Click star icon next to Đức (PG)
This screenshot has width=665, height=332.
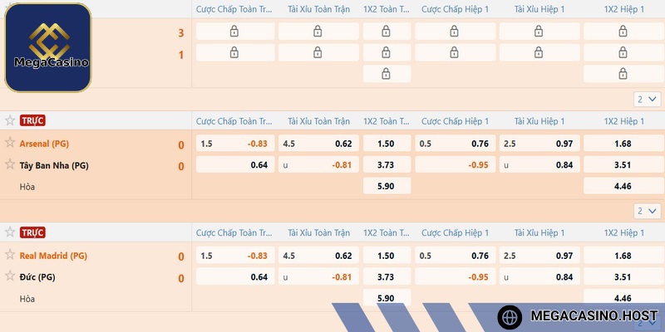click(10, 276)
